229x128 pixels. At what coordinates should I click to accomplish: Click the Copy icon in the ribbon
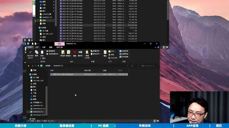point(36,52)
